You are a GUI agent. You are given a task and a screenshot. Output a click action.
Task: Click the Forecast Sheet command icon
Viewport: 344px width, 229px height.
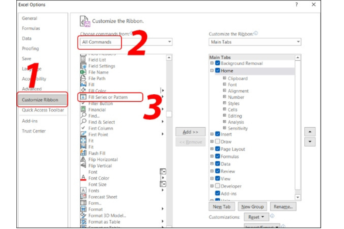point(83,196)
